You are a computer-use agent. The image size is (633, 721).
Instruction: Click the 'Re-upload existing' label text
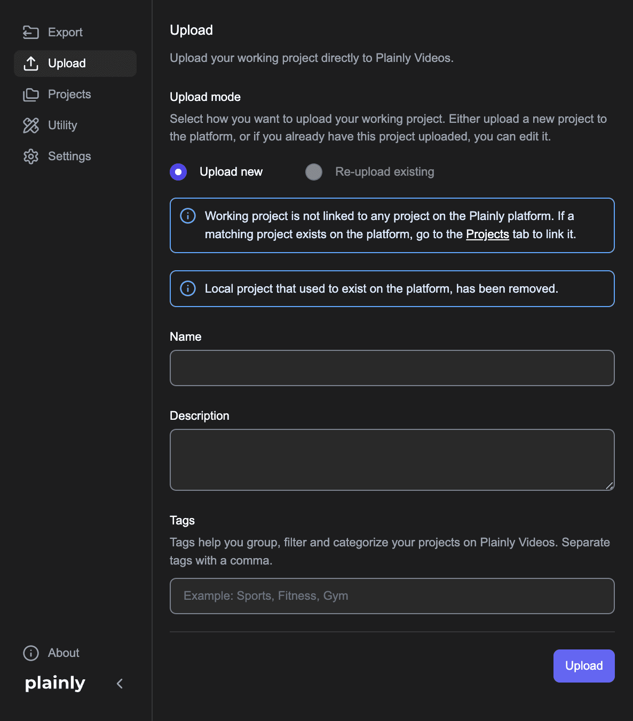(x=384, y=172)
